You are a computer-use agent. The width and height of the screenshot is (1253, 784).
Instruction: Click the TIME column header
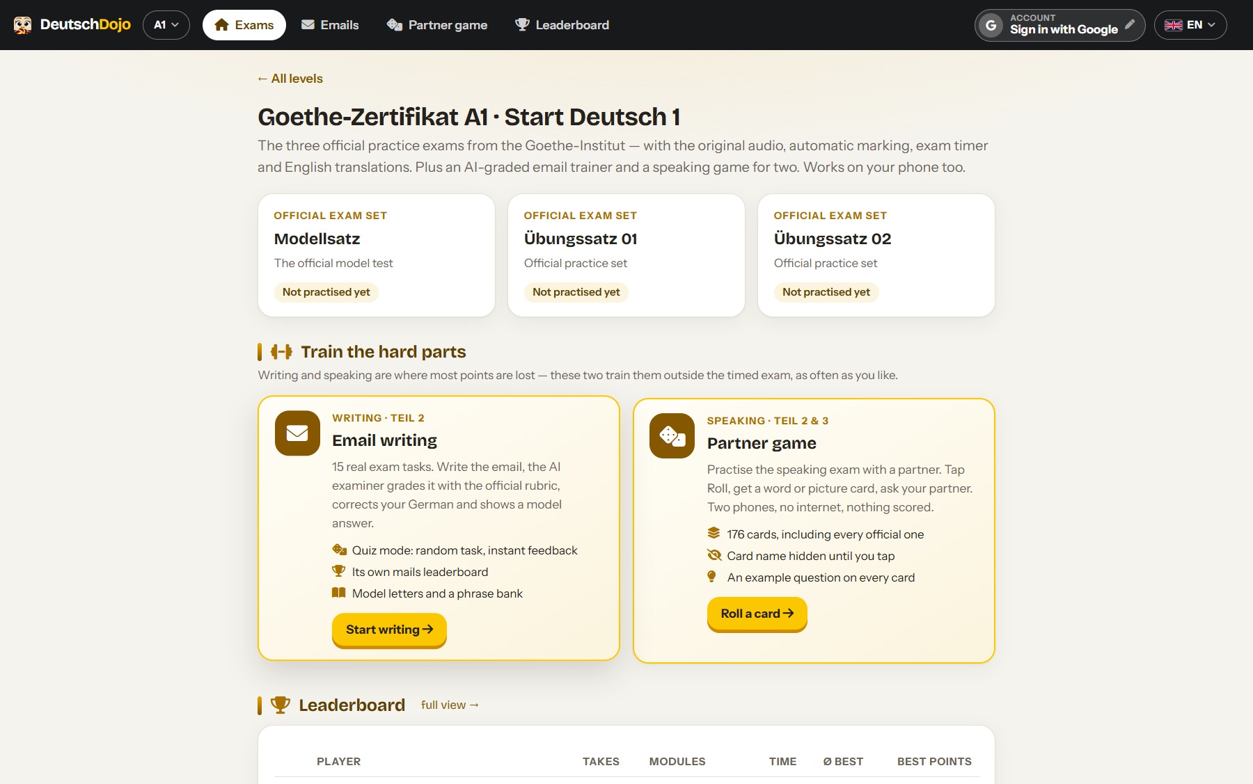click(x=782, y=762)
